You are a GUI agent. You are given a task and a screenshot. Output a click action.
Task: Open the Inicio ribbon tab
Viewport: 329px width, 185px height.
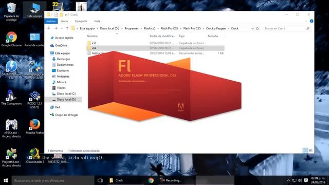(64, 21)
